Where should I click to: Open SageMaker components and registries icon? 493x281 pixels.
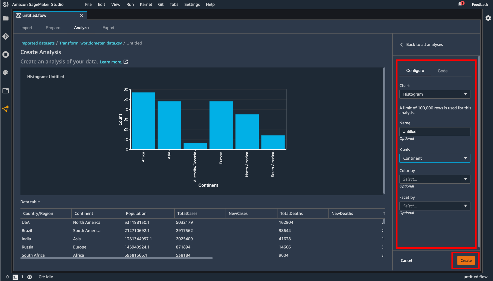click(x=5, y=109)
